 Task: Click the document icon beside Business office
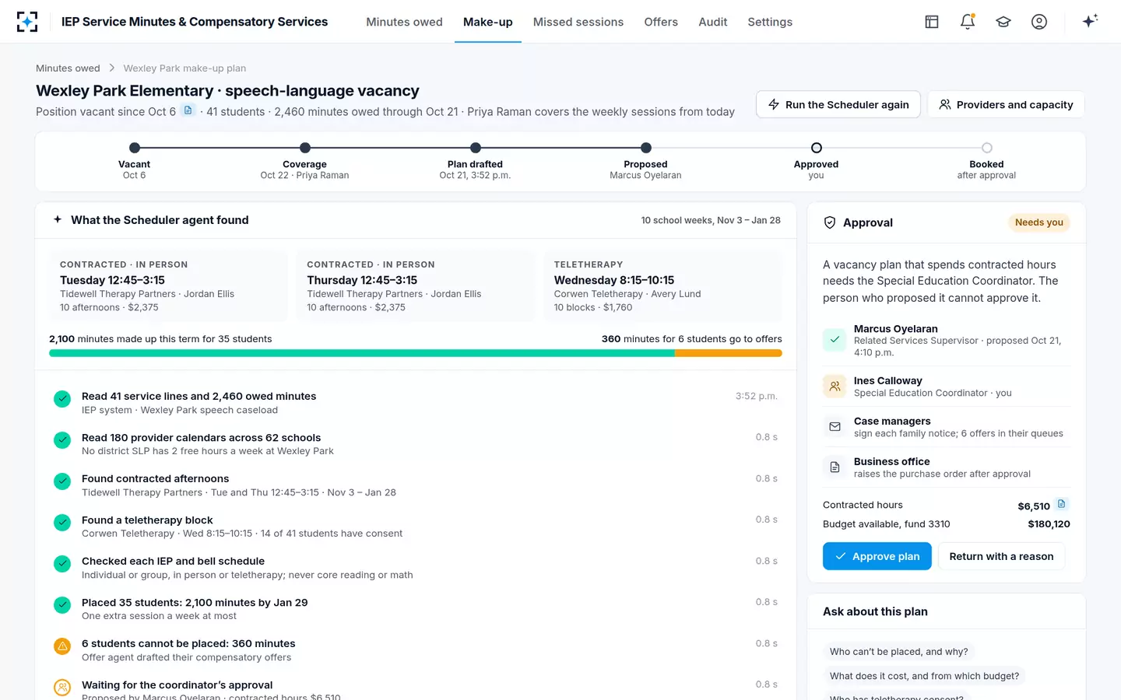[x=835, y=467]
